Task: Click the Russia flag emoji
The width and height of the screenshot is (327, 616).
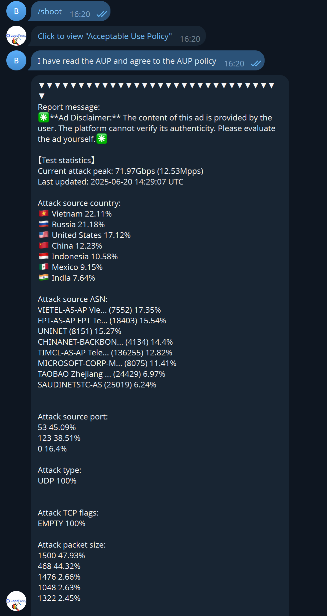Action: (44, 224)
